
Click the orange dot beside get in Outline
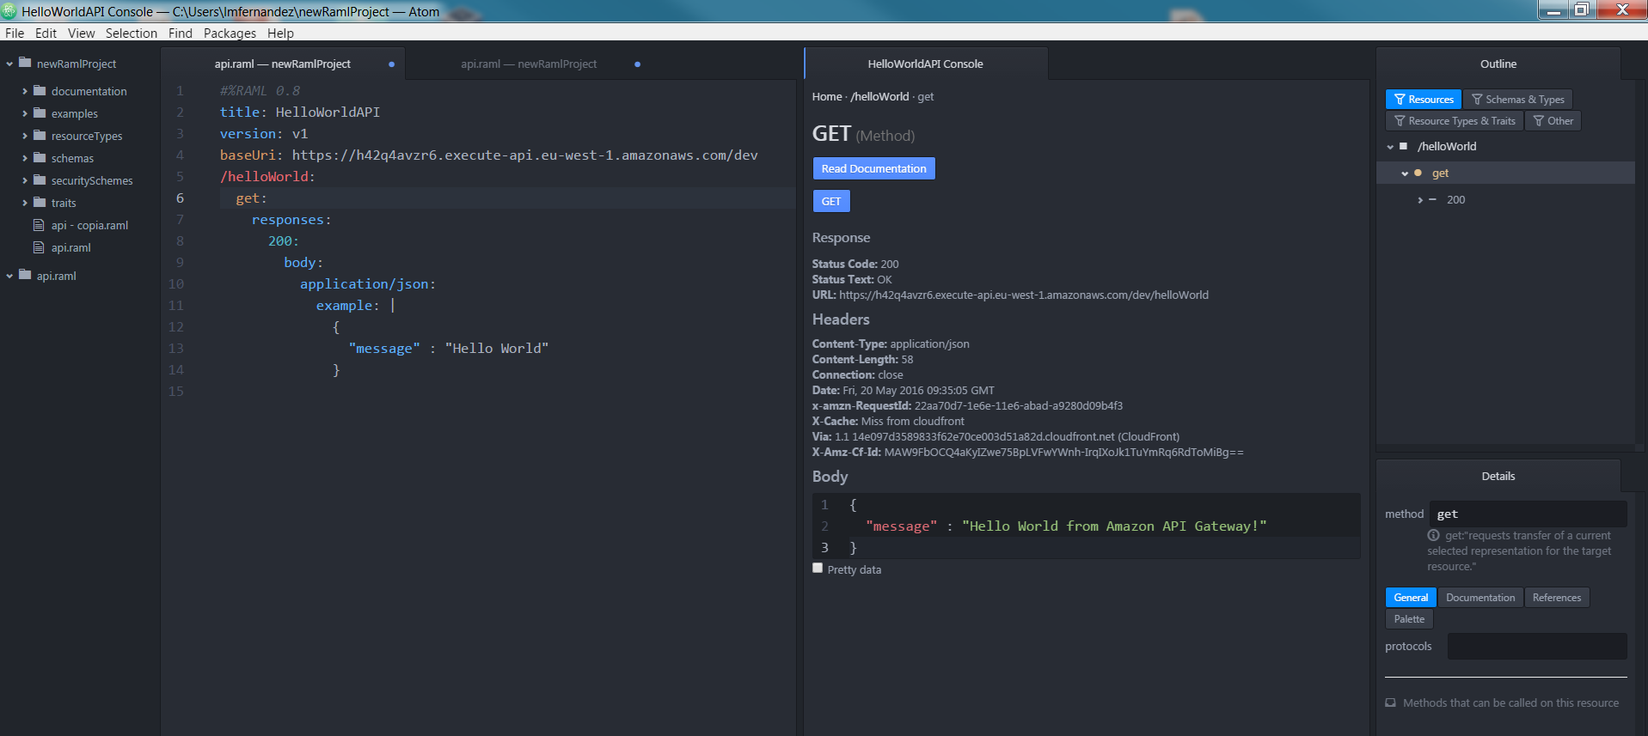(x=1418, y=173)
